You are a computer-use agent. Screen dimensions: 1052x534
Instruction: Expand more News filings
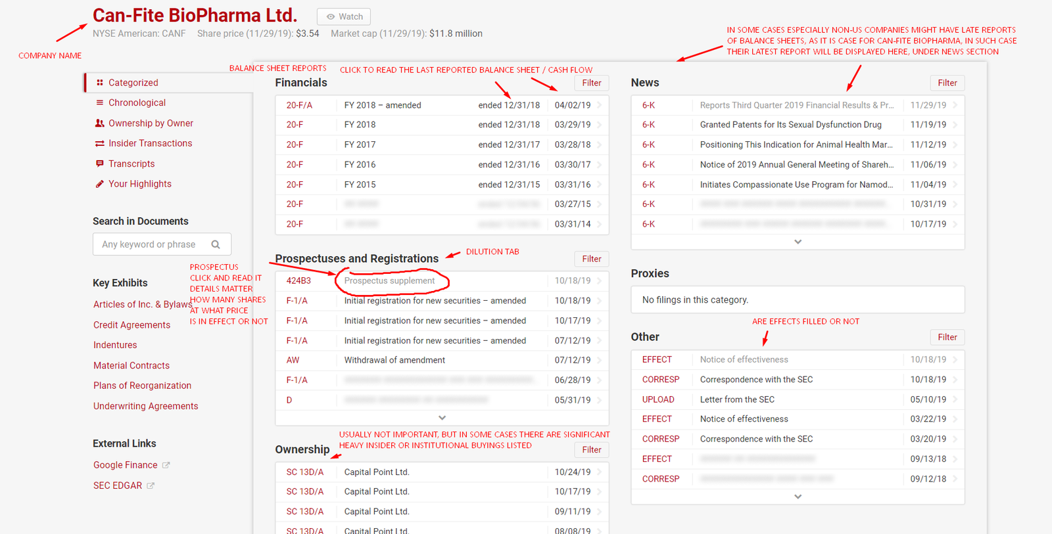pyautogui.click(x=798, y=242)
